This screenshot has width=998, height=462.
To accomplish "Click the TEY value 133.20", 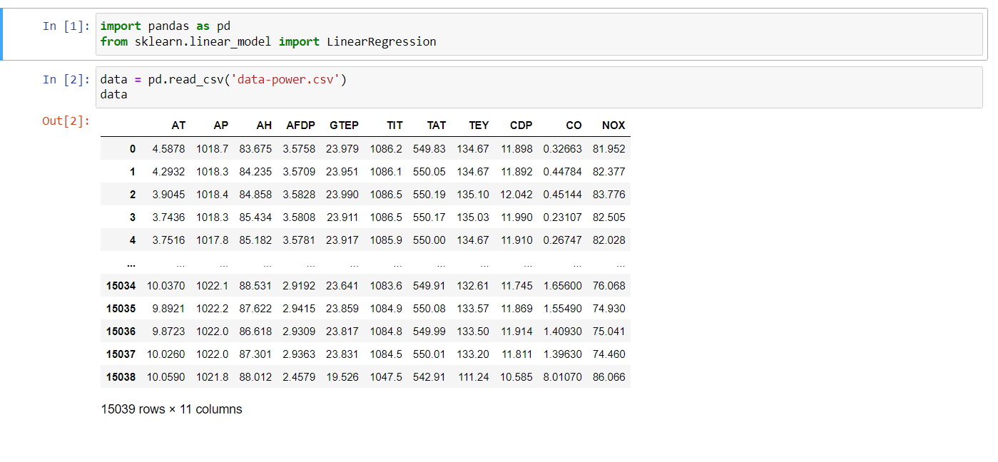I will tap(473, 354).
